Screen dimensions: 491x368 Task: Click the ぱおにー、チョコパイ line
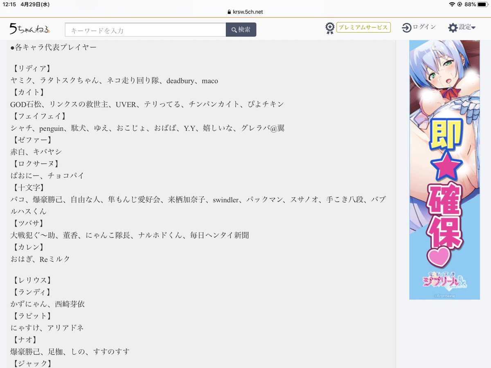[47, 175]
